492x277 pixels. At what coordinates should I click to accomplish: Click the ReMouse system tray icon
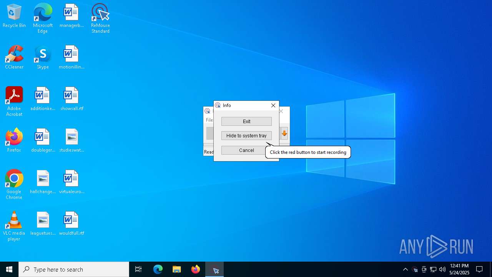tap(415, 269)
